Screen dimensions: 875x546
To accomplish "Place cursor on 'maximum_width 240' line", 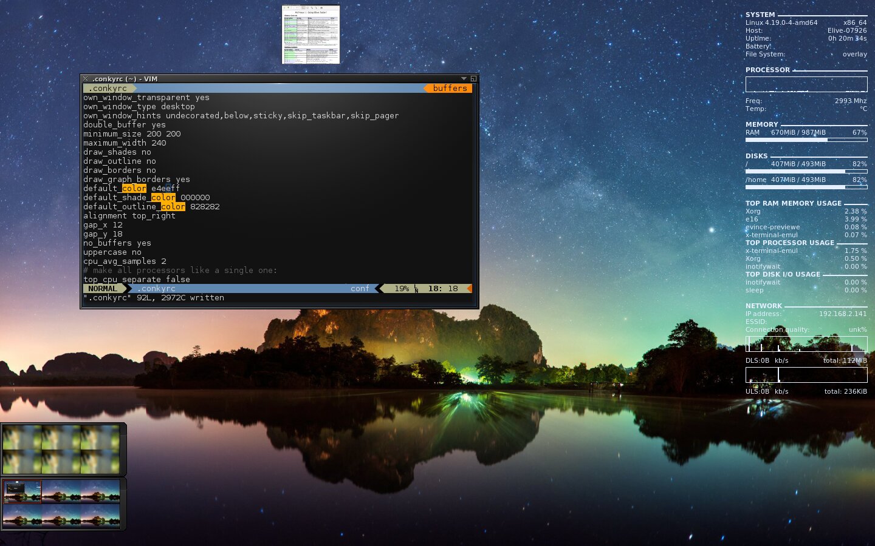I will [125, 143].
